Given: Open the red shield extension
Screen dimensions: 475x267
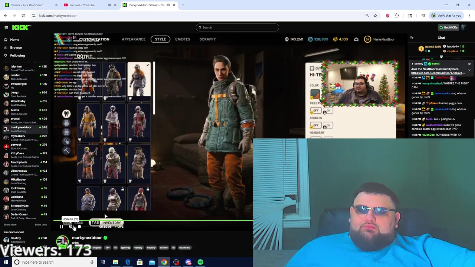Looking at the screenshot, I should 387,16.
